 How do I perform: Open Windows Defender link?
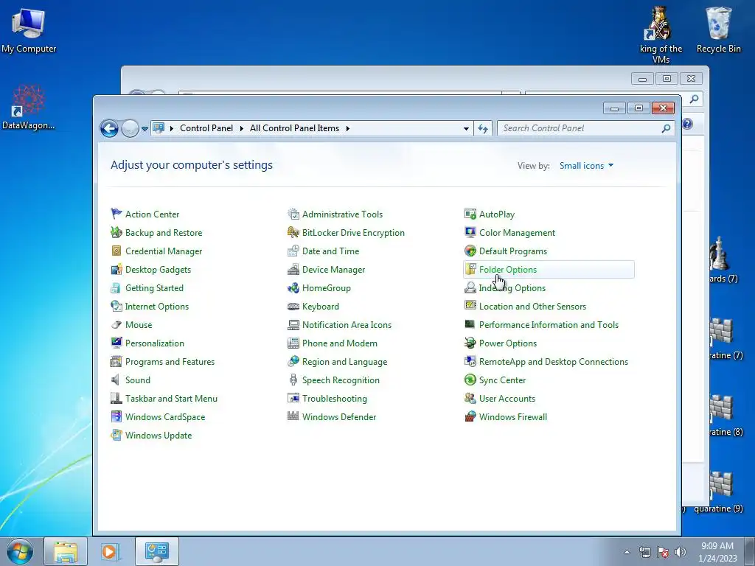pos(339,417)
